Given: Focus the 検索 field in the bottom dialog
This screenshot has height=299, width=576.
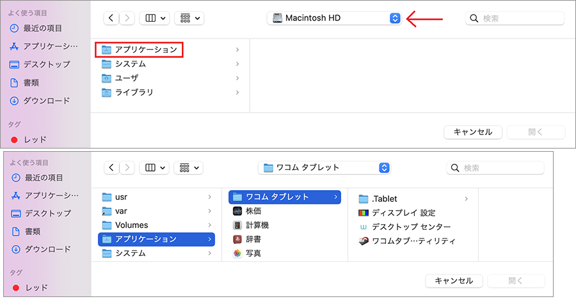Looking at the screenshot, I should click(x=495, y=168).
